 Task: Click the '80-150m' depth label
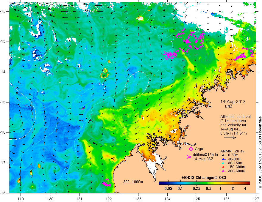click(235, 163)
